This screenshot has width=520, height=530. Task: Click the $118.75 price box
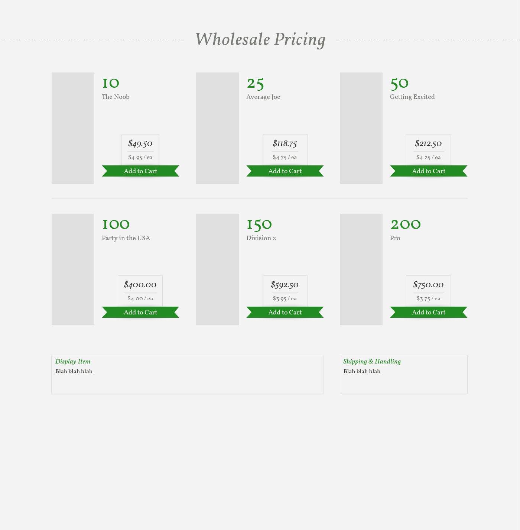coord(285,150)
